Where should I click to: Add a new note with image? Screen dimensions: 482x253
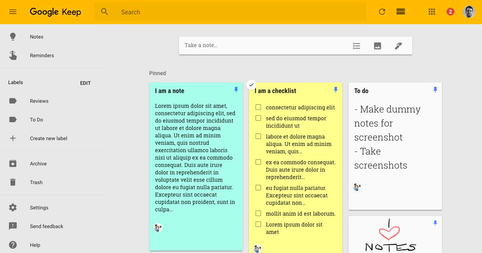point(377,46)
